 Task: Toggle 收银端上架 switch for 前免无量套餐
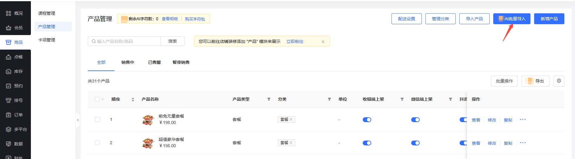coord(367,120)
